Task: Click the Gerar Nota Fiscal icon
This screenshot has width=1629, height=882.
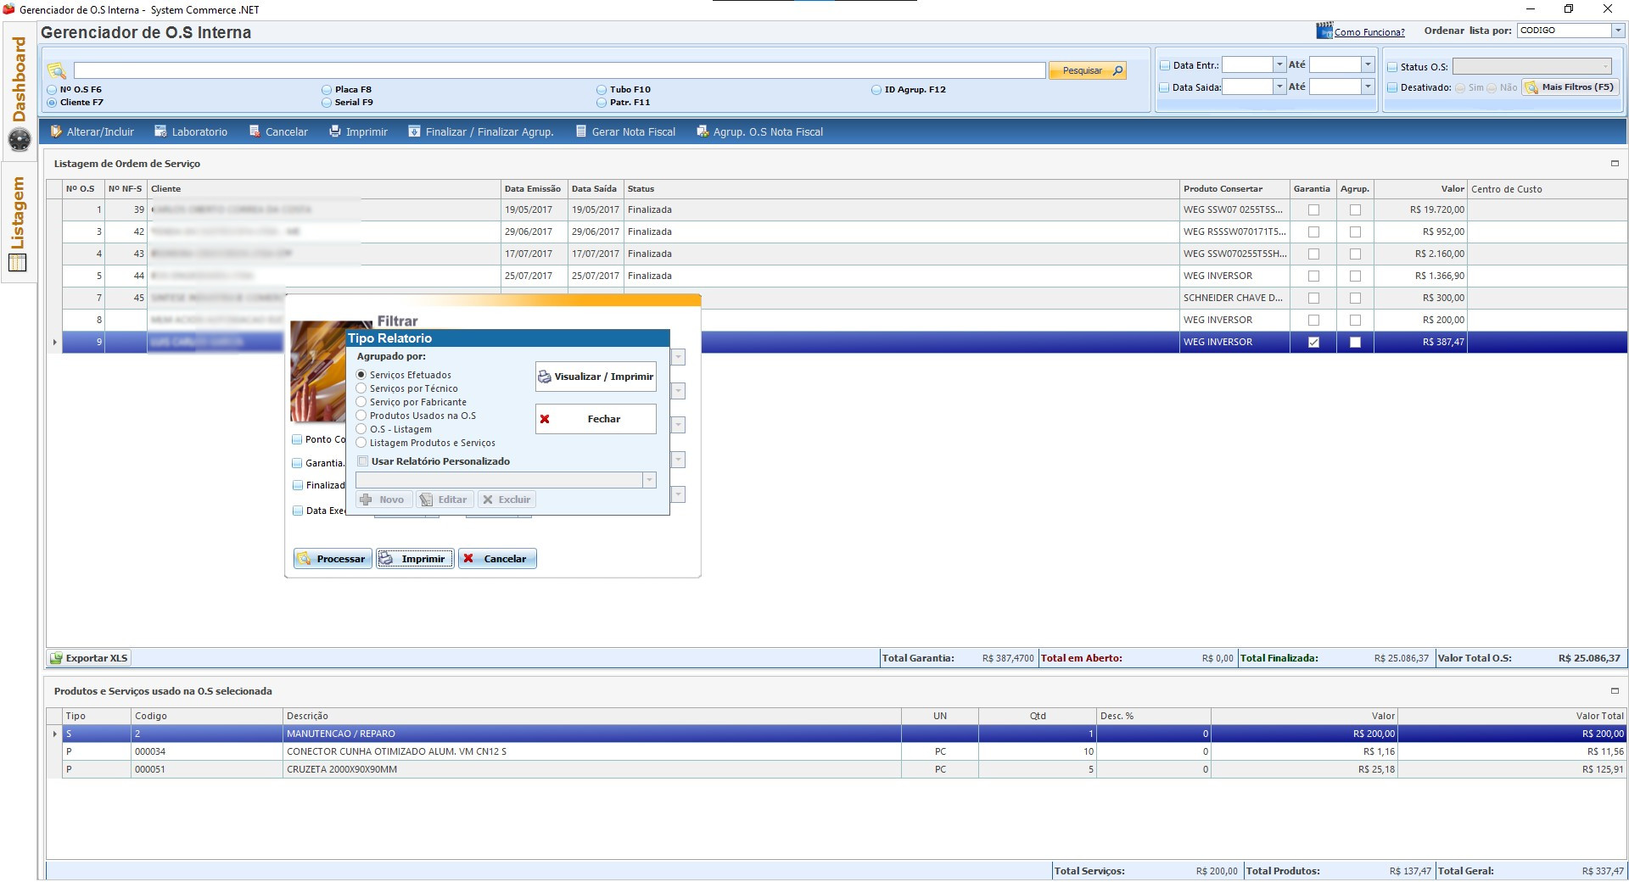Action: (581, 131)
